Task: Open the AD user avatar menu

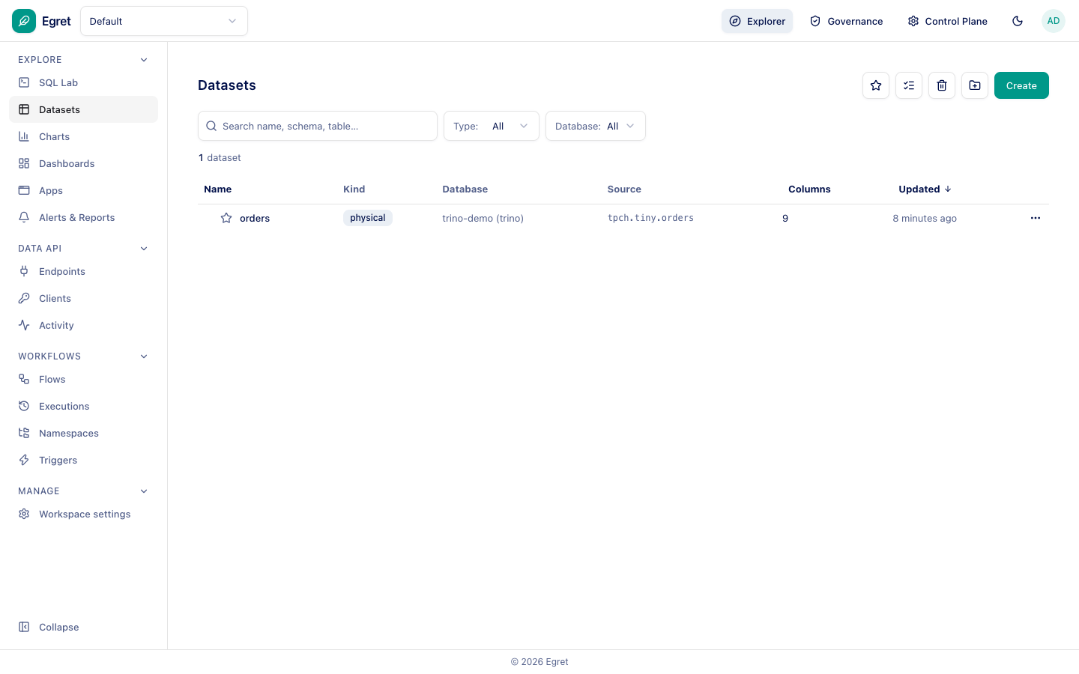Action: coord(1054,21)
